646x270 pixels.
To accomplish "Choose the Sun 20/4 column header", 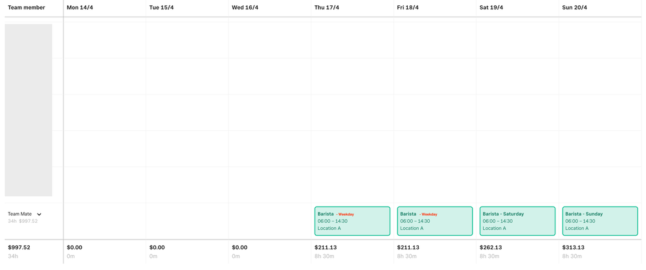I will point(574,8).
